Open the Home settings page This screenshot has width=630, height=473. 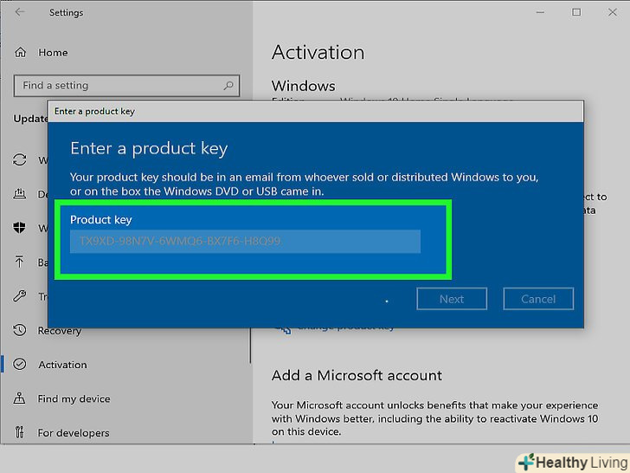53,53
